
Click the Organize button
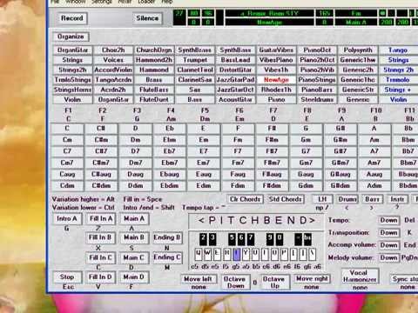click(71, 37)
